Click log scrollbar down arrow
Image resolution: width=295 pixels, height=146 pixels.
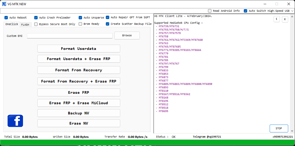click(292, 131)
